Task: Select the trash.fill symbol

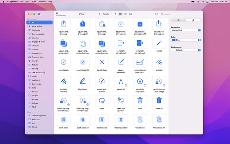Action: 159,100
